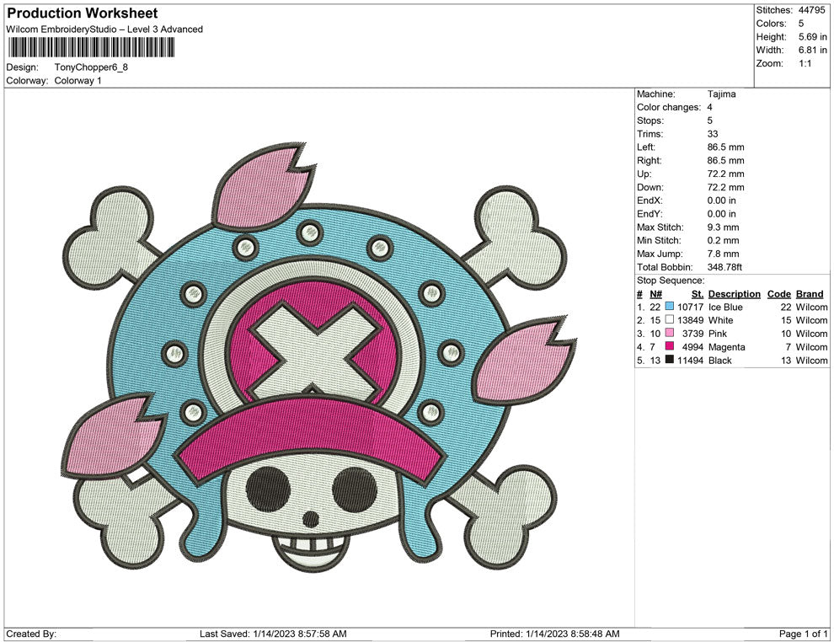
Task: Click the Stitches count 44795
Action: [812, 11]
